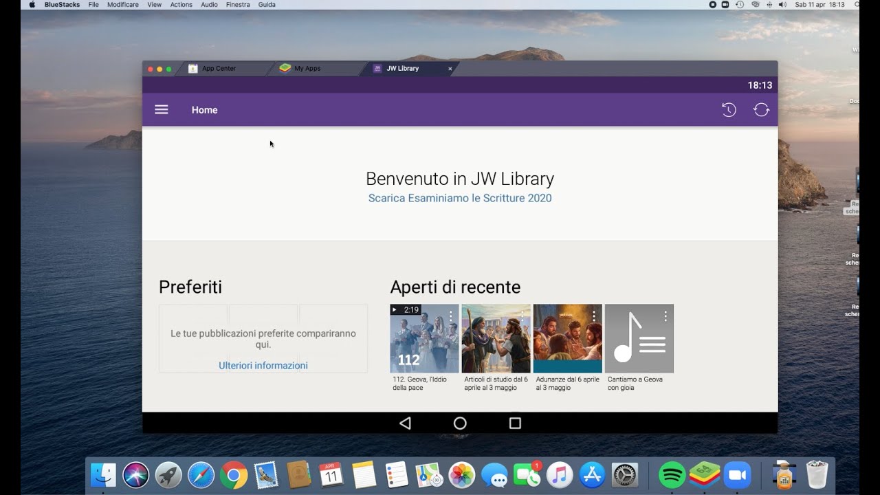Open Finder from the dock
This screenshot has height=495, width=880.
(103, 475)
